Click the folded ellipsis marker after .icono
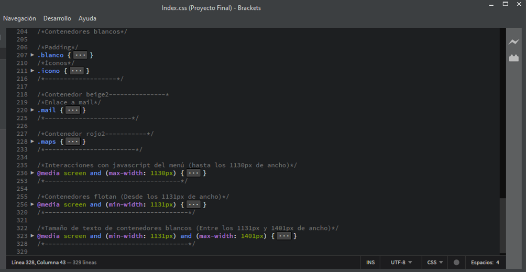The width and height of the screenshot is (526, 272). [x=76, y=71]
